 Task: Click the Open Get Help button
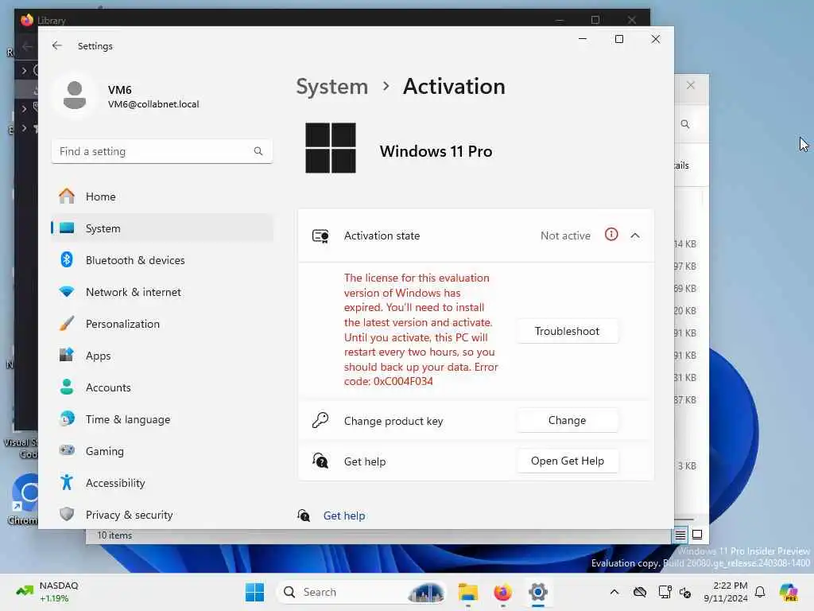point(567,461)
